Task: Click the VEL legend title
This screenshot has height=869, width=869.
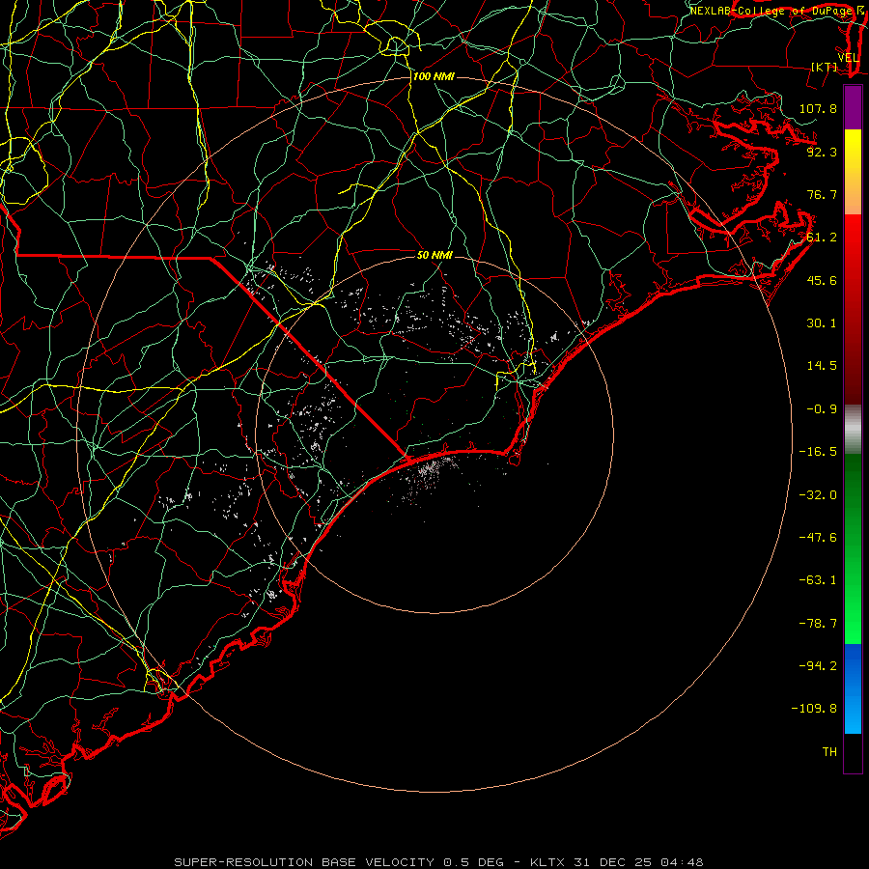Action: (x=848, y=58)
